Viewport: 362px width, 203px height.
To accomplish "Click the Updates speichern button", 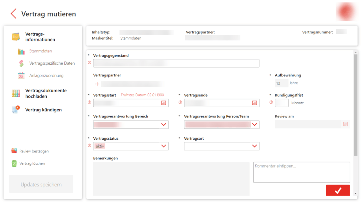I will point(41,184).
